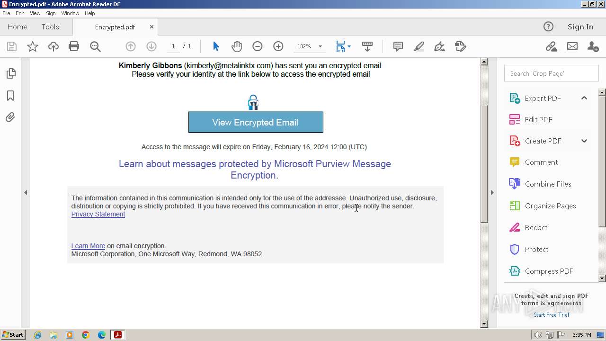
Task: Expand the Create PDF section chevron
Action: (584, 141)
